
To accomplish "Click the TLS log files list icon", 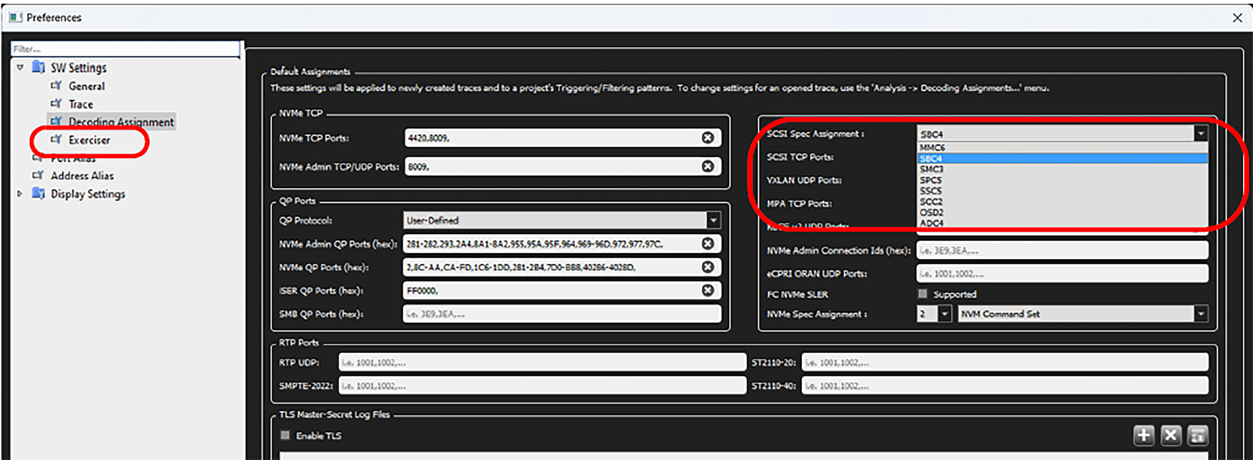I will point(1197,436).
